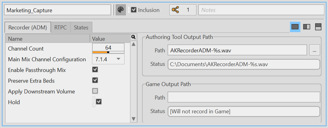Enable Apply Downstream Volume
The width and height of the screenshot is (328, 128).
coord(95,91)
